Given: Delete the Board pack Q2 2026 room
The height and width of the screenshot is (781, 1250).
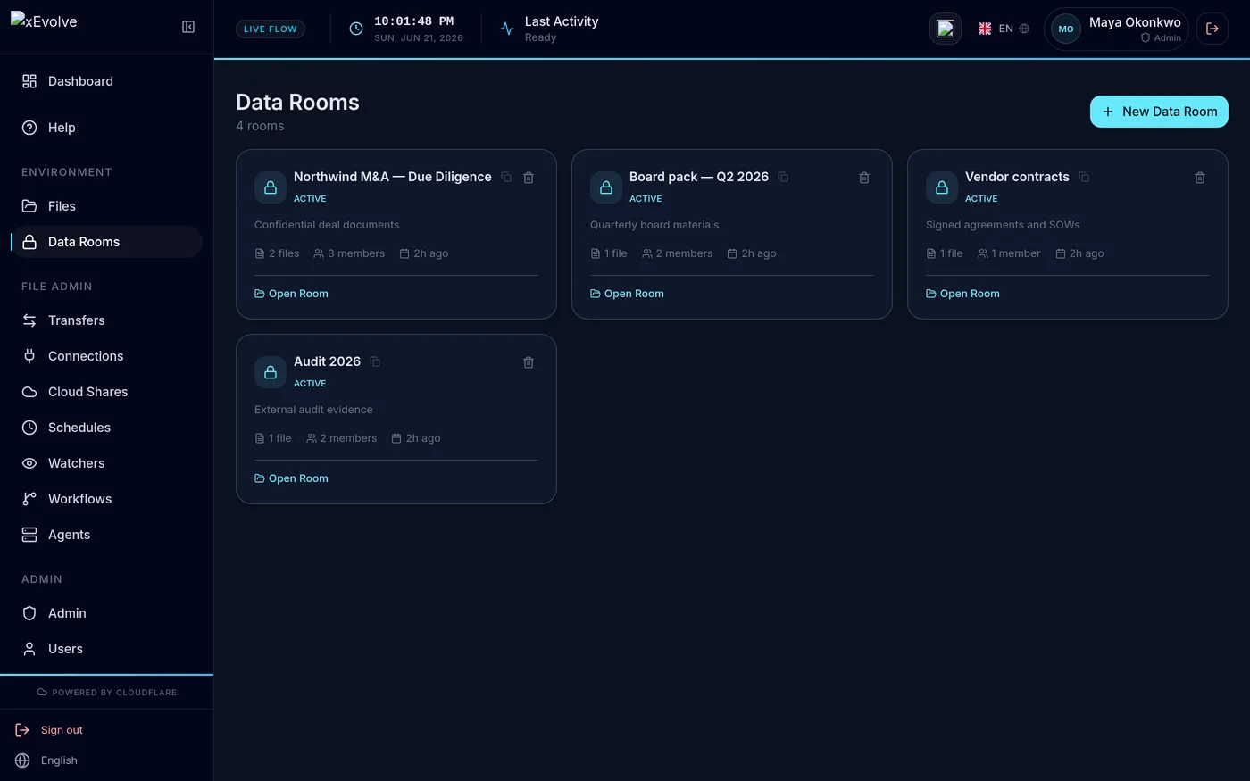Looking at the screenshot, I should click(x=864, y=178).
